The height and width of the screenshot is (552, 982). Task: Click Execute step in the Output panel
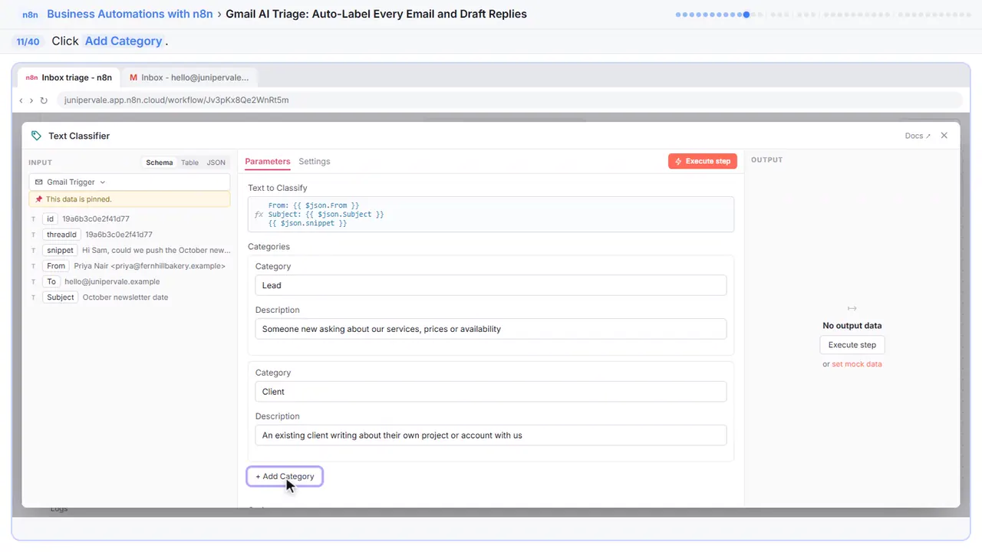852,345
